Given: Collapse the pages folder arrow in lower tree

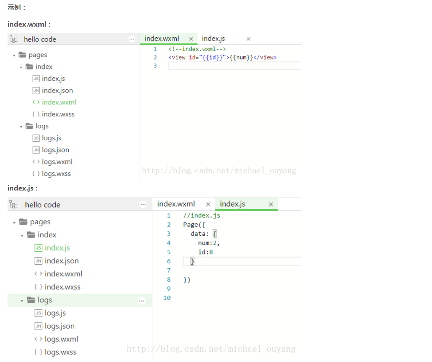Looking at the screenshot, I should point(14,223).
